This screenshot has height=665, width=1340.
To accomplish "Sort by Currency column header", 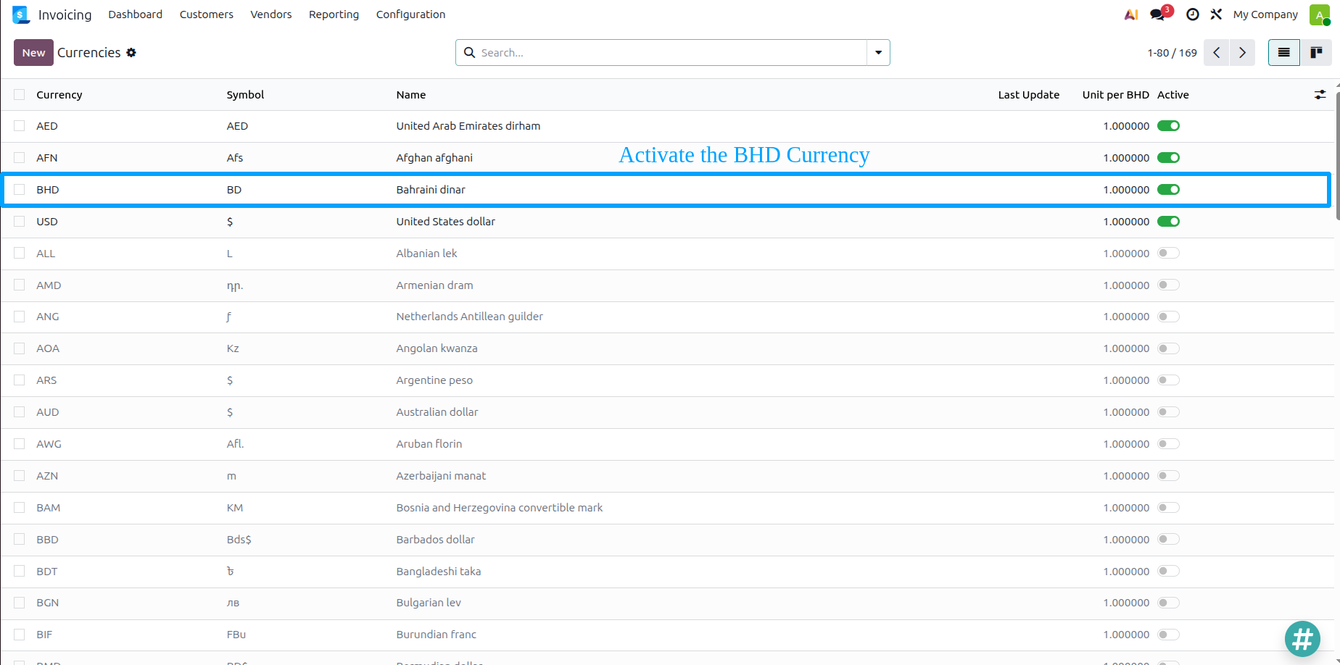I will 59,95.
